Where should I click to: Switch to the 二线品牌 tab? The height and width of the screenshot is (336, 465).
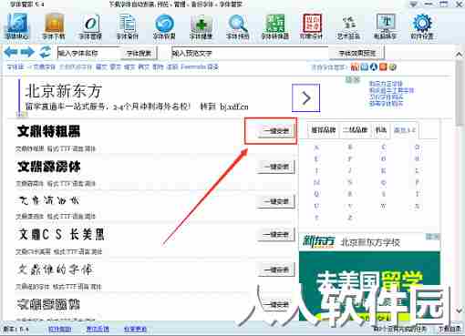(356, 130)
